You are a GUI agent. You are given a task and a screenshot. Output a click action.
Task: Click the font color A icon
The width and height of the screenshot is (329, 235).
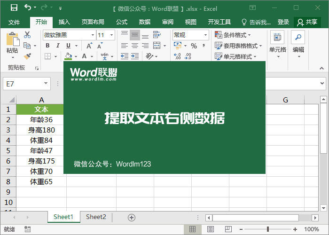pyautogui.click(x=84, y=56)
